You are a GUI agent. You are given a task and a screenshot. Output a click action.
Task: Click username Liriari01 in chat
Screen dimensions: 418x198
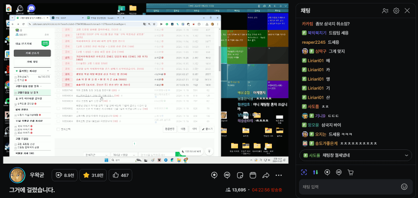coord(320,60)
